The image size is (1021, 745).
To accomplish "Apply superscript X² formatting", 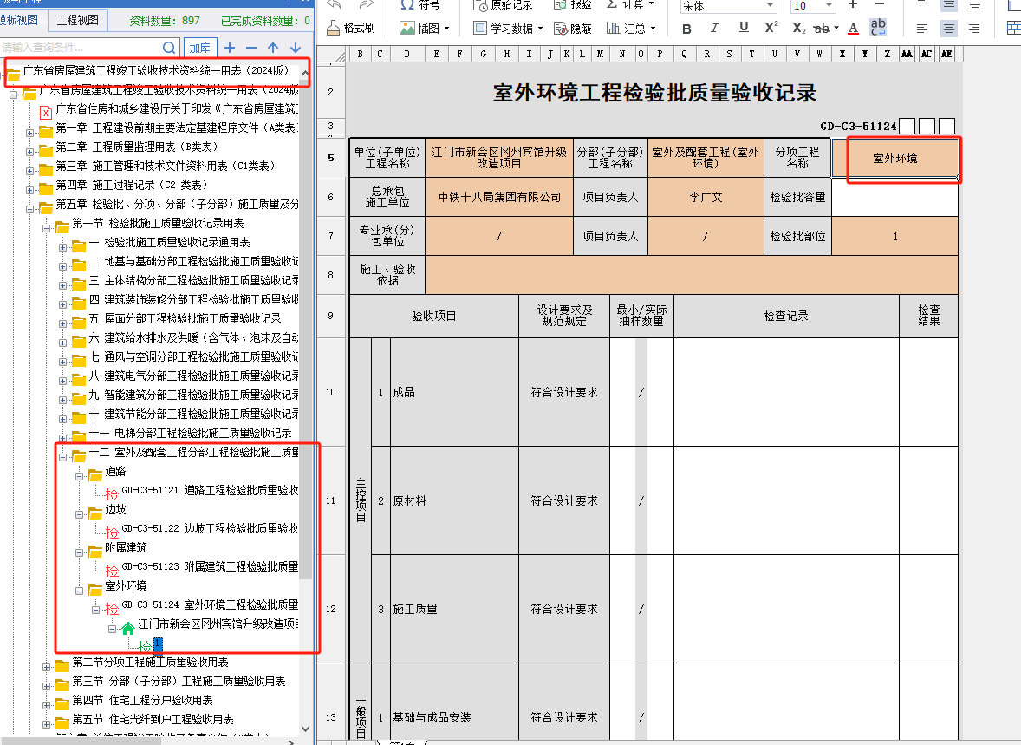I will pyautogui.click(x=771, y=28).
